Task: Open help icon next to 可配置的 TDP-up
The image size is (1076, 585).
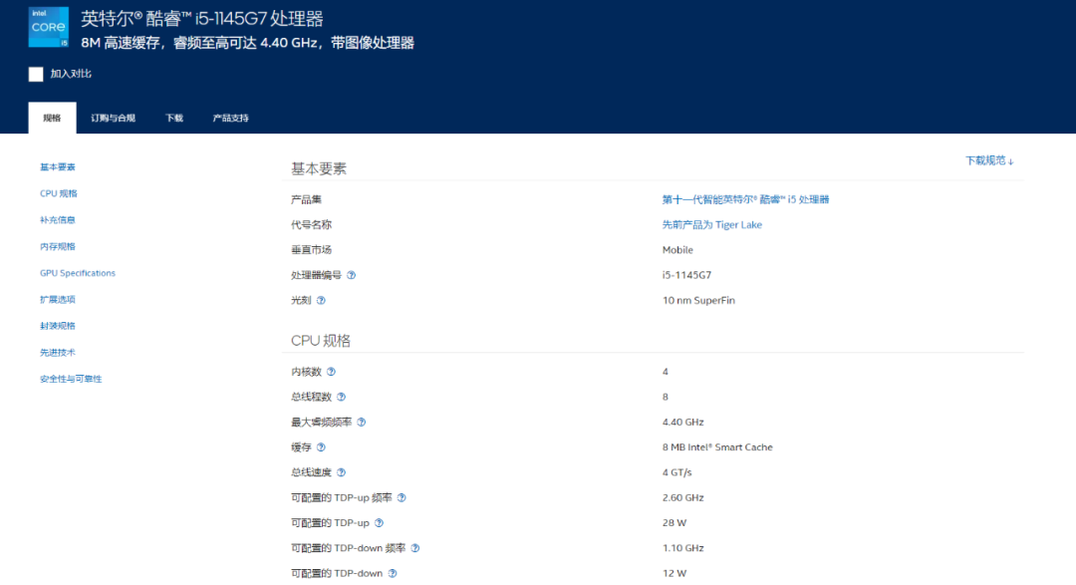Action: [x=379, y=523]
